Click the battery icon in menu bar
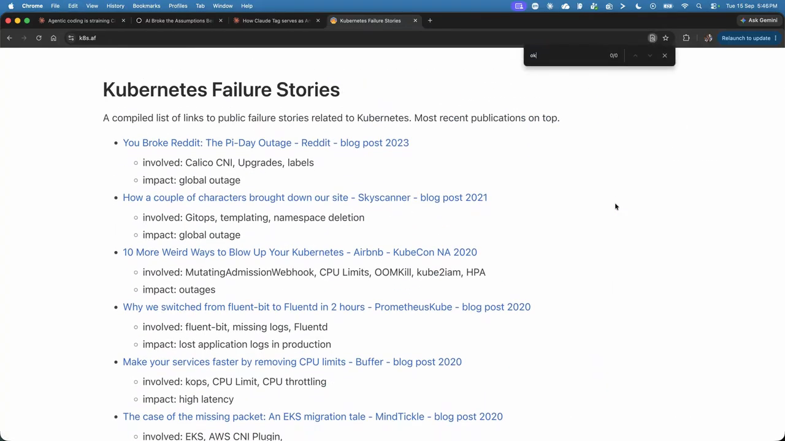Screen dimensions: 785x441 668,6
